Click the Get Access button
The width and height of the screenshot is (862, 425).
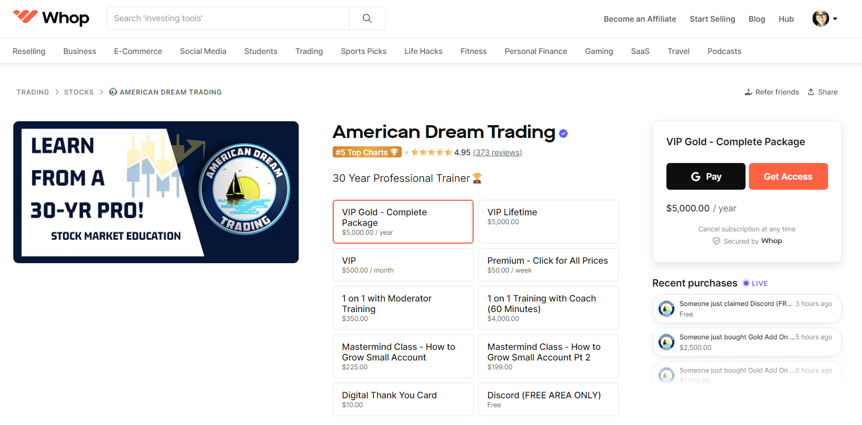[x=788, y=176]
